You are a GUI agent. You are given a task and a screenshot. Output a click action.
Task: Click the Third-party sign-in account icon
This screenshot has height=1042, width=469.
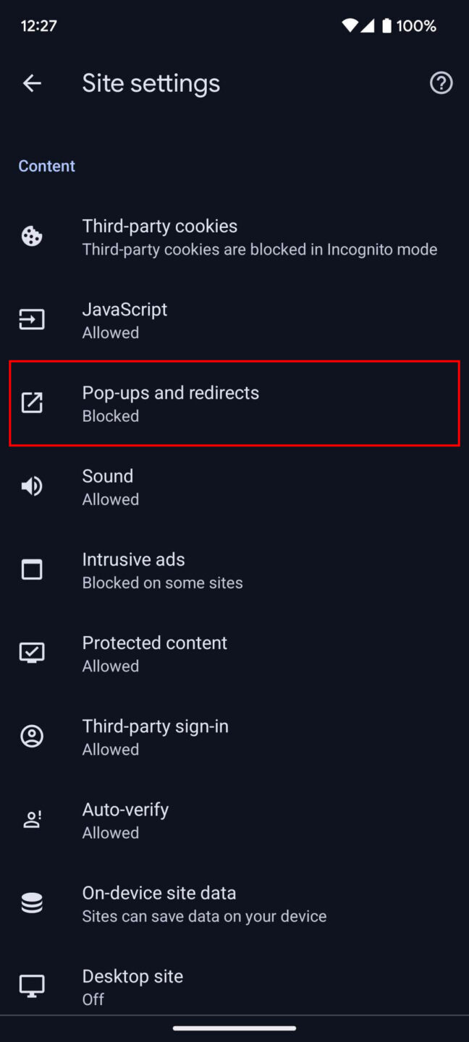(32, 736)
